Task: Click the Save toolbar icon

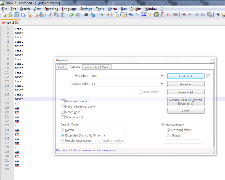Action: point(16,15)
